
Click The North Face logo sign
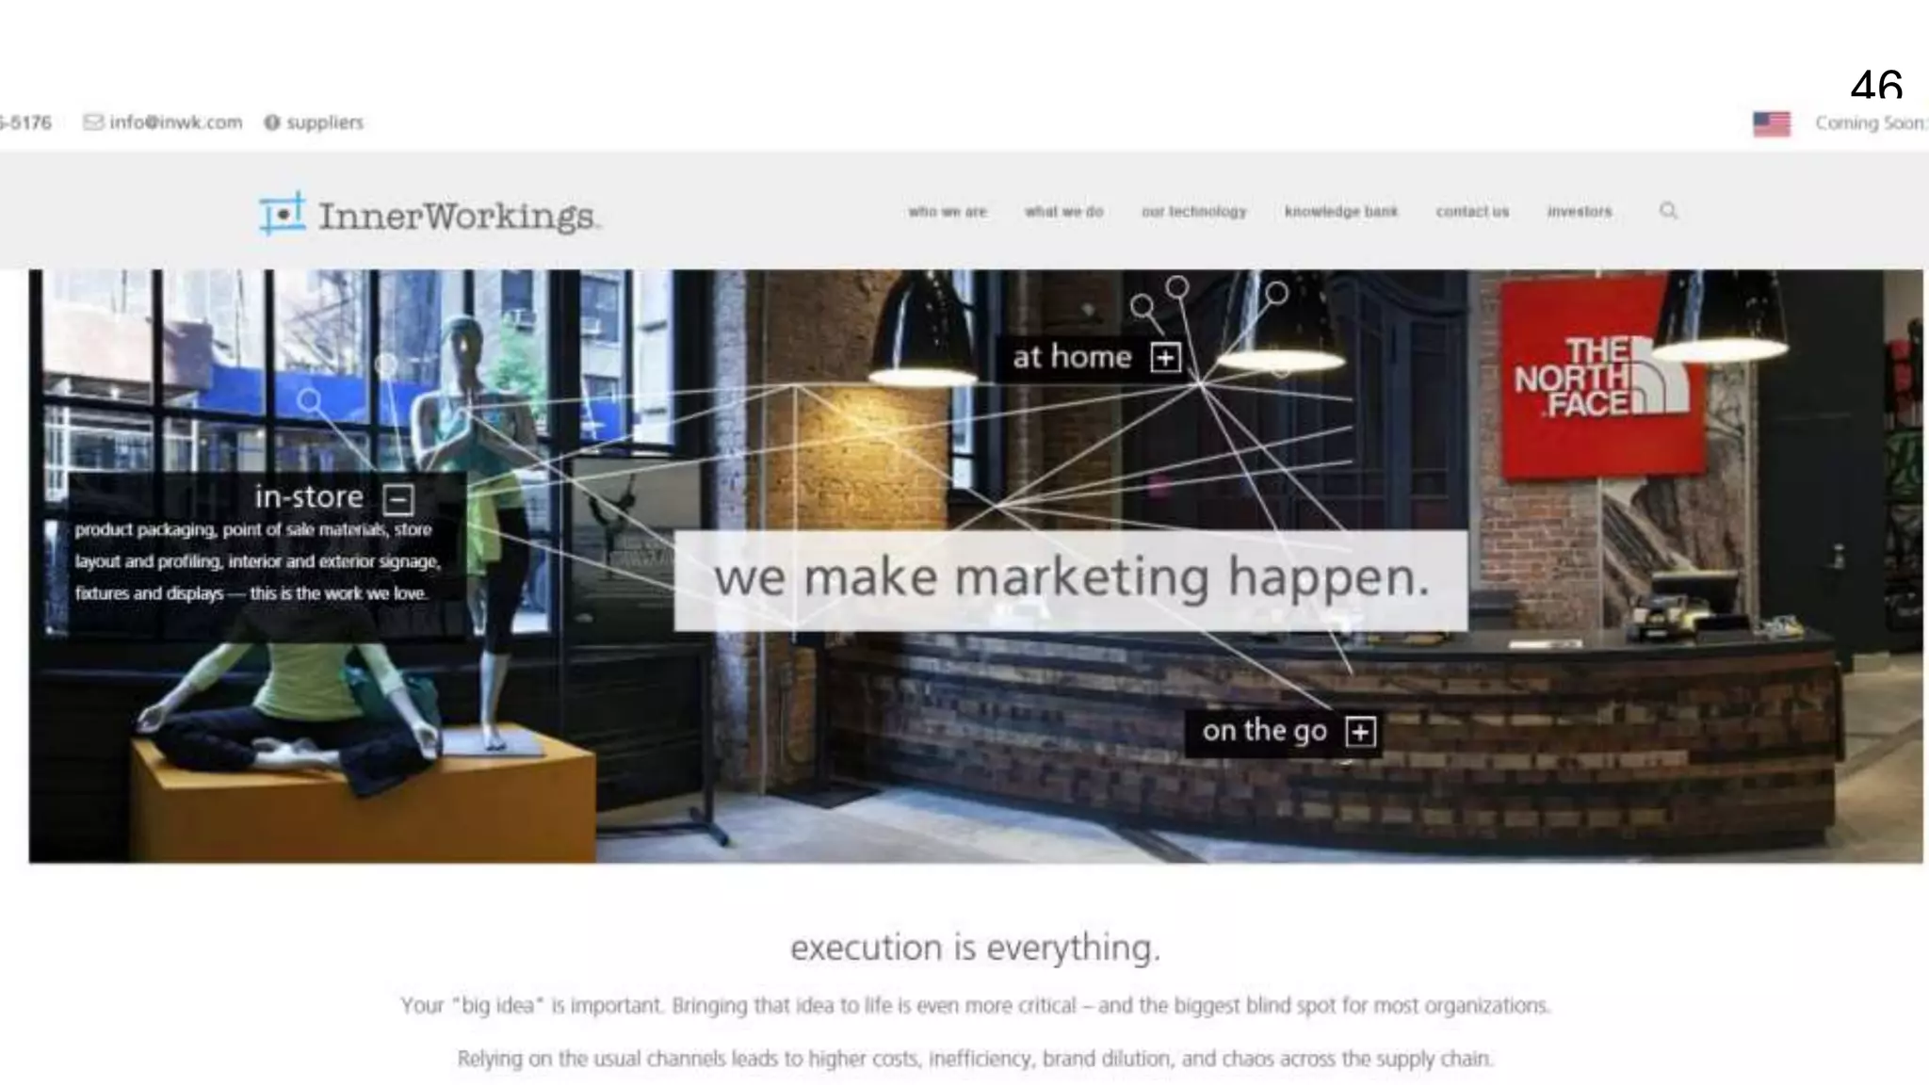coord(1600,379)
